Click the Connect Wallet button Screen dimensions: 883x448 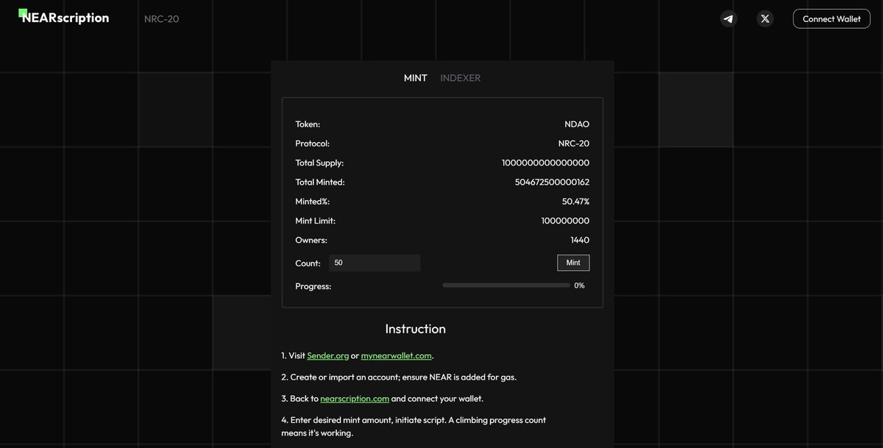831,19
